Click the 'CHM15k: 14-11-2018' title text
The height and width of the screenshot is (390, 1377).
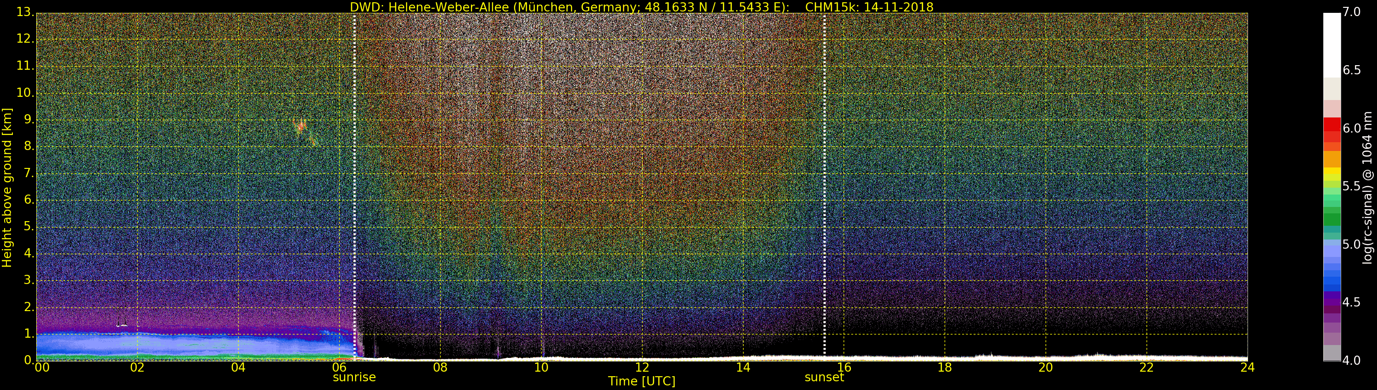868,7
